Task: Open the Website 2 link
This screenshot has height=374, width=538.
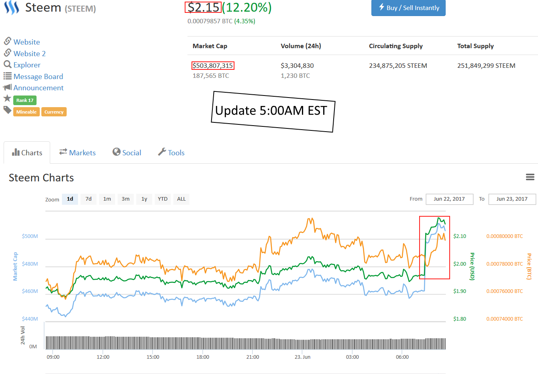Action: coord(29,53)
